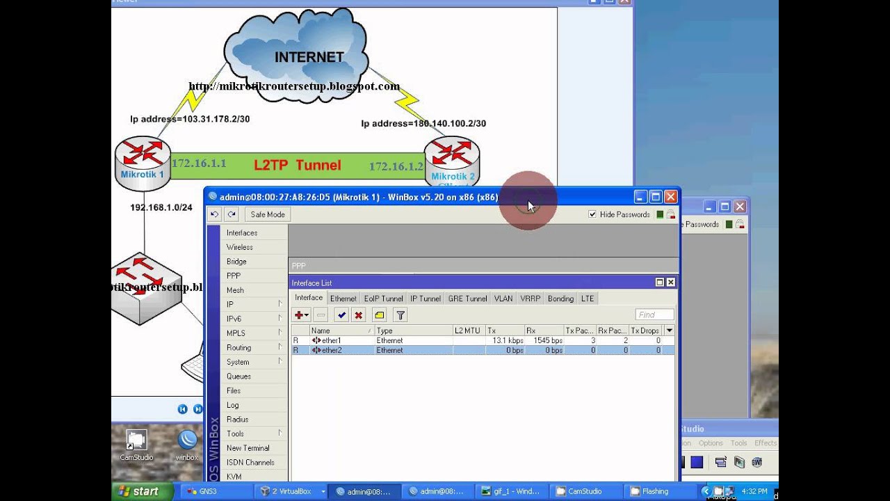The width and height of the screenshot is (890, 501).
Task: Open the Log menu item
Action: [x=254, y=405]
